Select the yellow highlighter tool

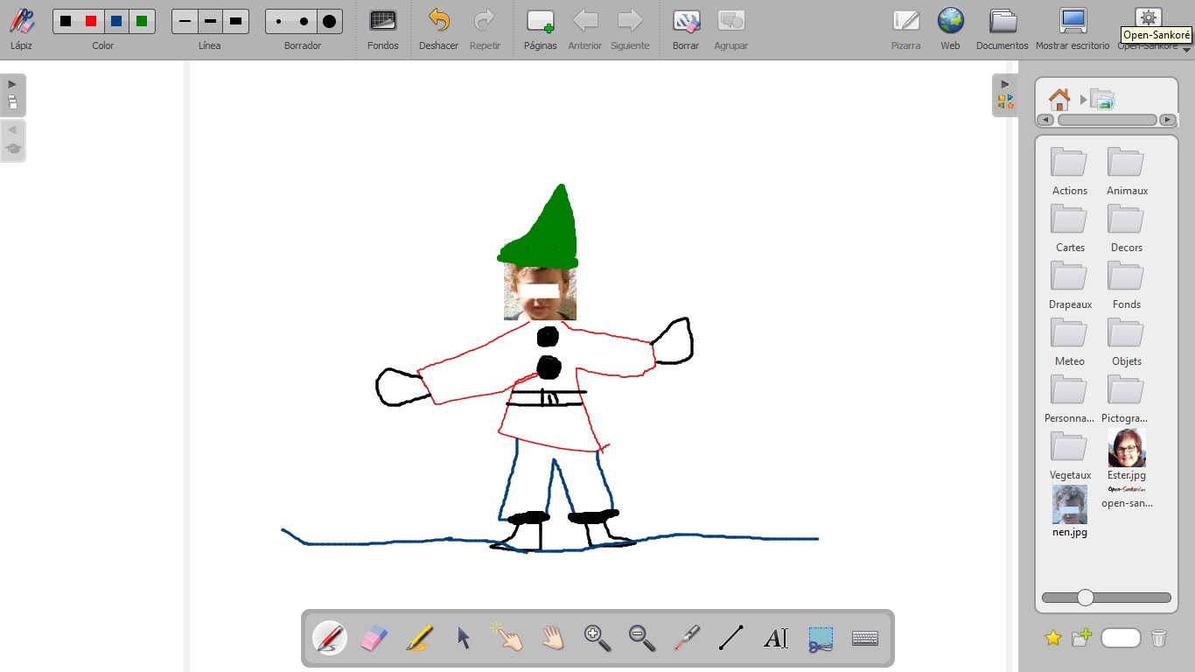419,638
